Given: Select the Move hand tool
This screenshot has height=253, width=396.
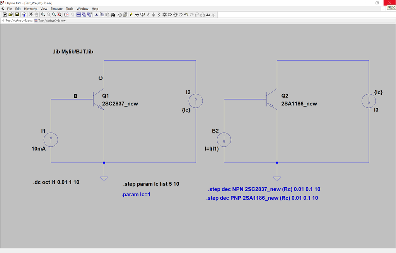Looking at the screenshot, I should click(x=175, y=15).
